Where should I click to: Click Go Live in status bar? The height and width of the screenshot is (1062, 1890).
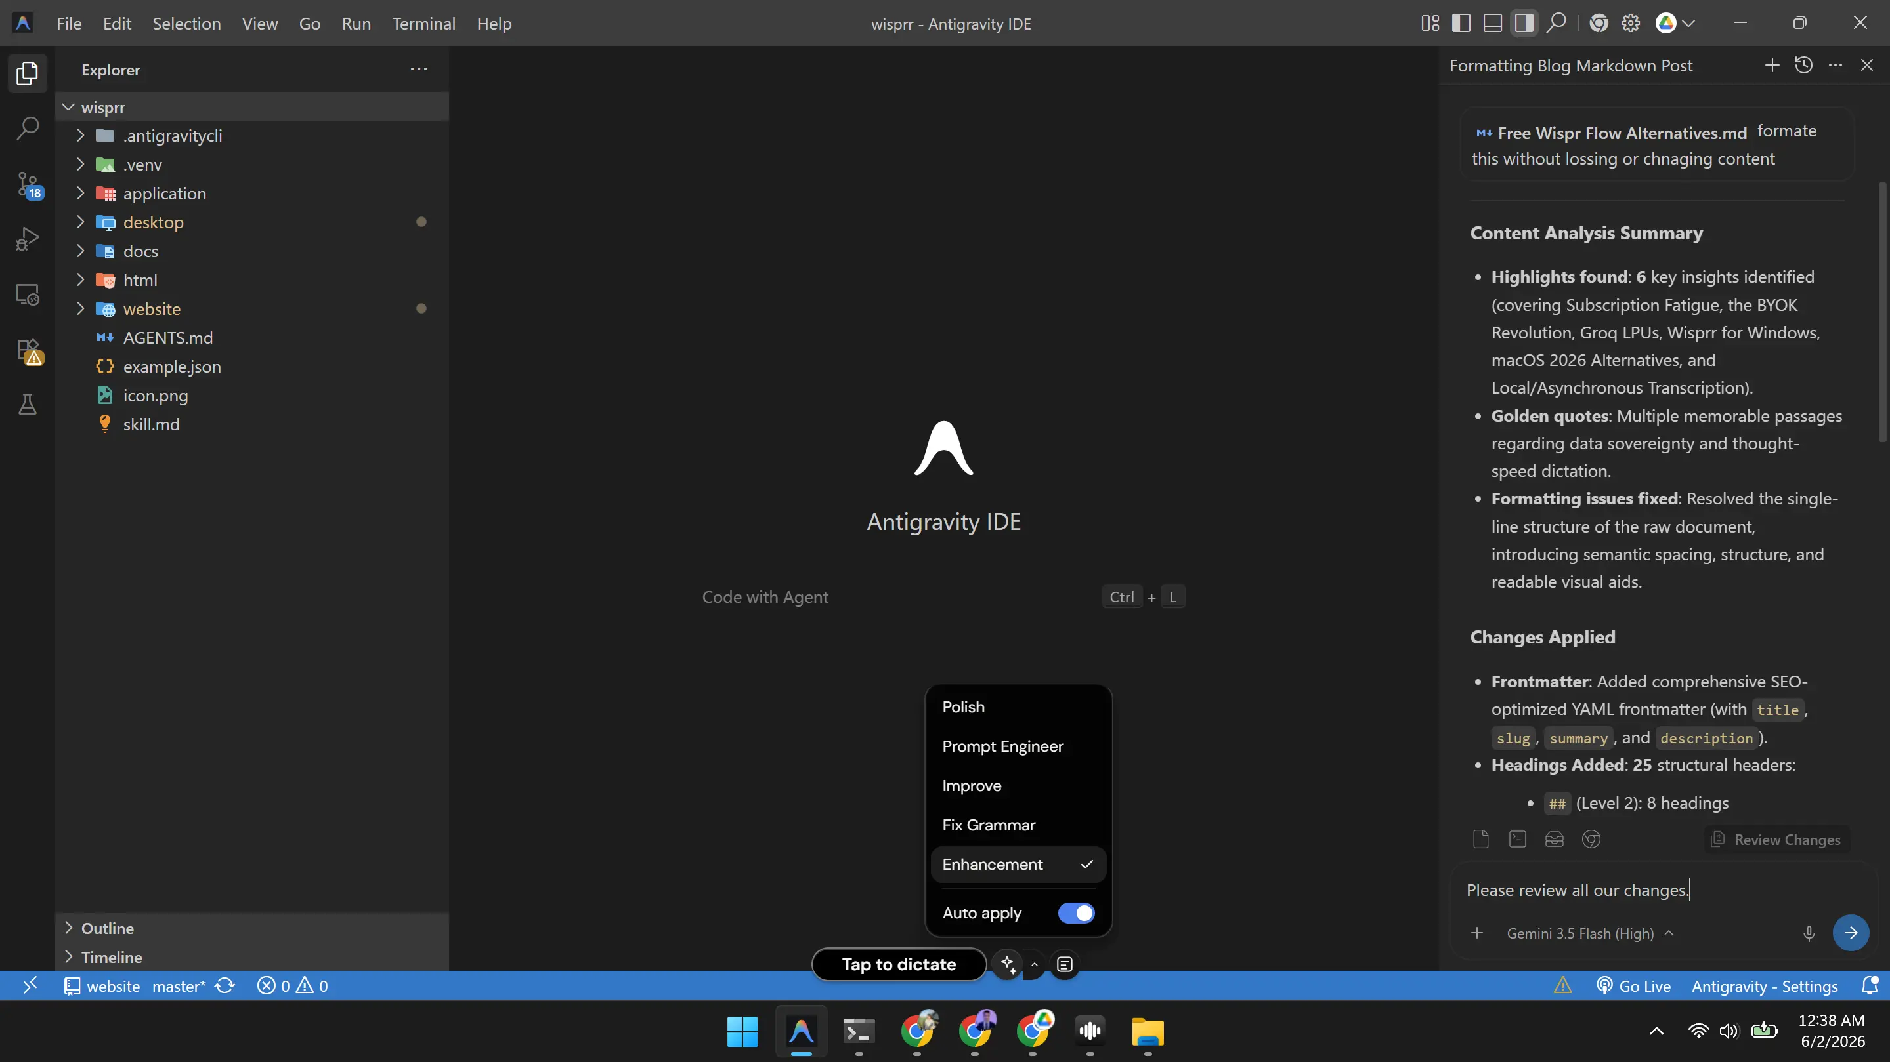1633,986
